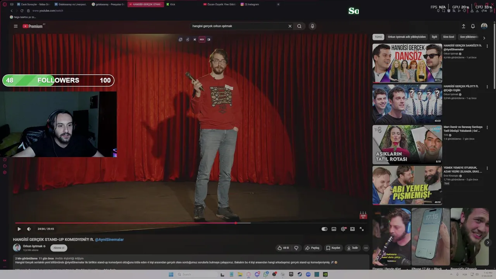The height and width of the screenshot is (279, 496).
Task: Open the account avatar menu
Action: 484,26
